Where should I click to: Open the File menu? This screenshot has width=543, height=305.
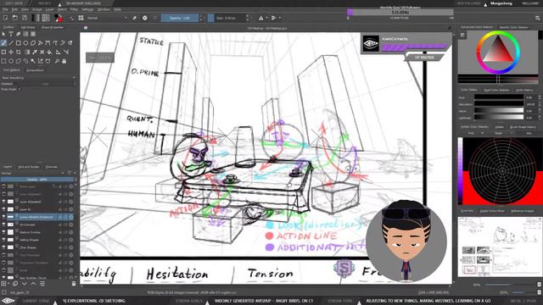5,9
